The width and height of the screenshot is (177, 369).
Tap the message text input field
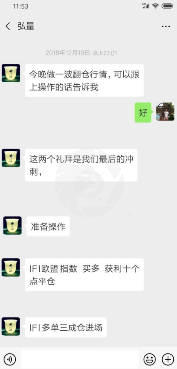(x=80, y=359)
